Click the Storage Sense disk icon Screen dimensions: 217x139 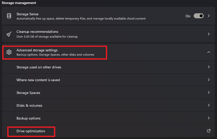[9, 16]
